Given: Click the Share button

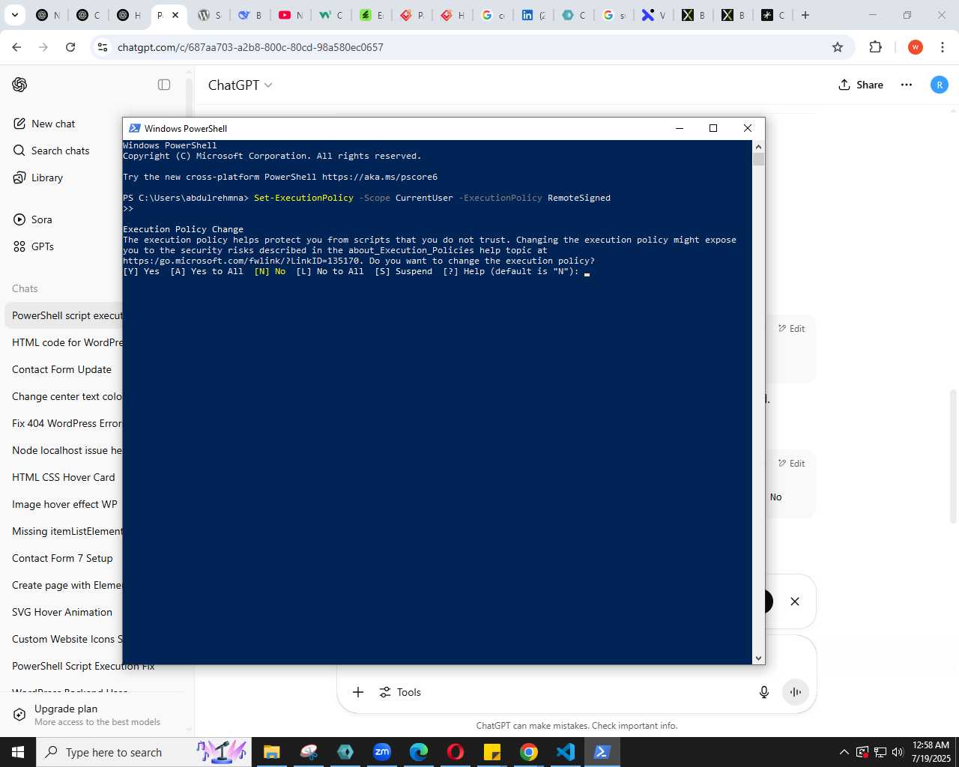Looking at the screenshot, I should pyautogui.click(x=861, y=85).
